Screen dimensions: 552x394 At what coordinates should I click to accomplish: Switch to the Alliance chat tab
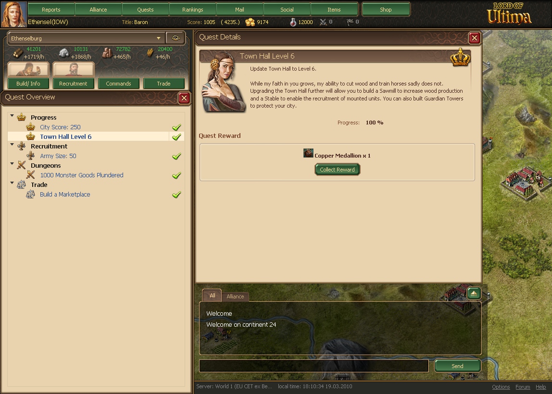(235, 296)
